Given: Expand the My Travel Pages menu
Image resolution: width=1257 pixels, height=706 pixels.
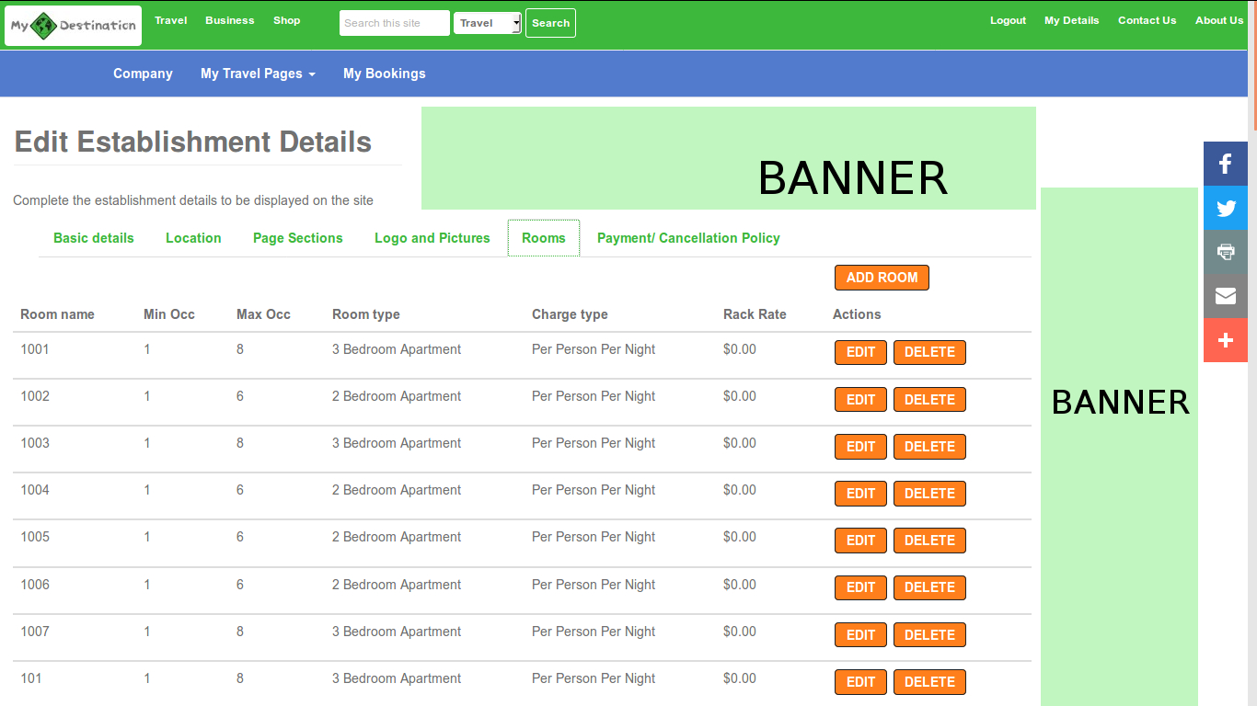Looking at the screenshot, I should tap(258, 74).
